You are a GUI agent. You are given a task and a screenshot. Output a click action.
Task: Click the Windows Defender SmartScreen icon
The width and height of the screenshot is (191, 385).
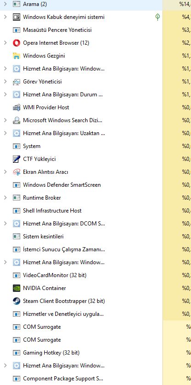point(17,185)
